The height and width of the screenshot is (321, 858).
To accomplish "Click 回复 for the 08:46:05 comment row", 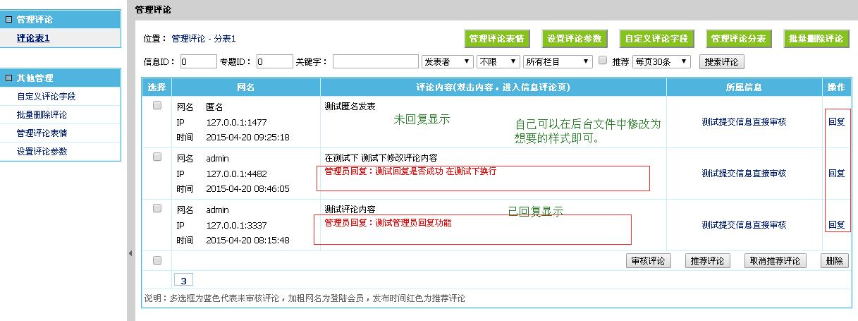I will [836, 173].
